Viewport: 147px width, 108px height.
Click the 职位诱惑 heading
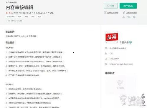coord(10,32)
